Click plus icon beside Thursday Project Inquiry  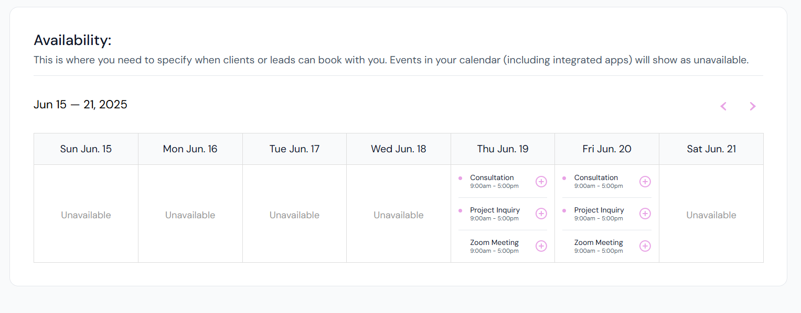[x=541, y=214]
